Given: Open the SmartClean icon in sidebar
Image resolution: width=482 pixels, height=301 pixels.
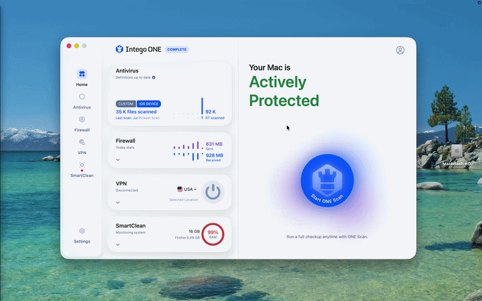Looking at the screenshot, I should [82, 165].
